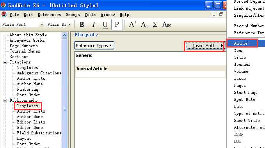Select Page Numbers item
The image size is (265, 148).
point(23,46)
